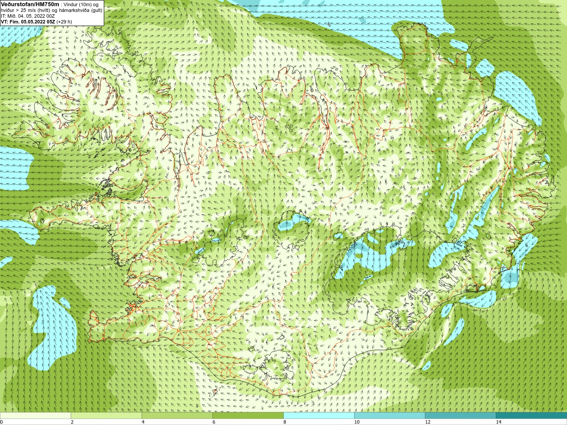Click the scale label "2"
The height and width of the screenshot is (425, 567).
[x=72, y=422]
